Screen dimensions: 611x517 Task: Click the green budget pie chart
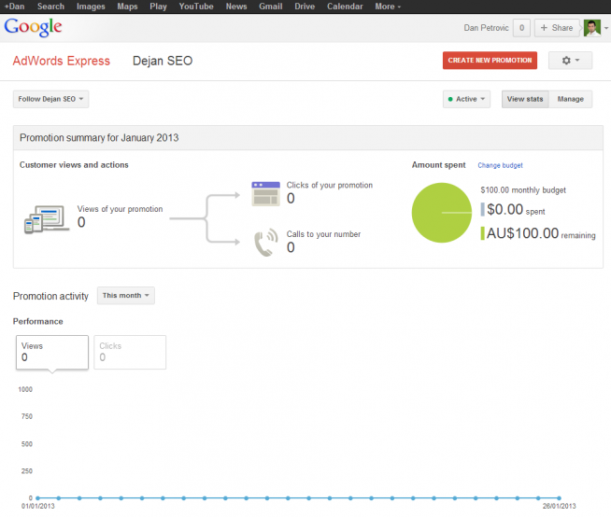(x=442, y=213)
